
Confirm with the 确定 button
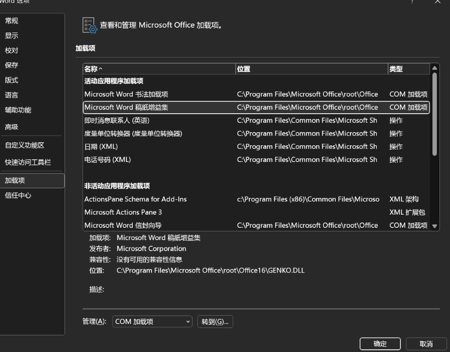tap(380, 344)
